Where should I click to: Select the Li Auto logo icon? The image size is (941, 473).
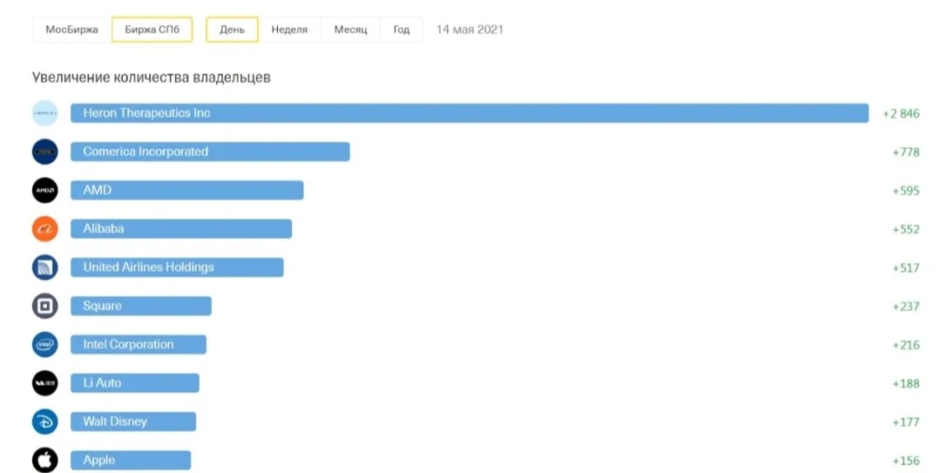coord(45,383)
